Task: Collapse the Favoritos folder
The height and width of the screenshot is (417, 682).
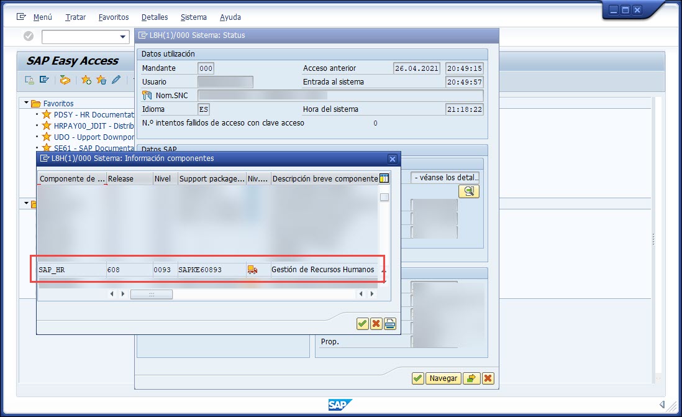Action: (27, 103)
